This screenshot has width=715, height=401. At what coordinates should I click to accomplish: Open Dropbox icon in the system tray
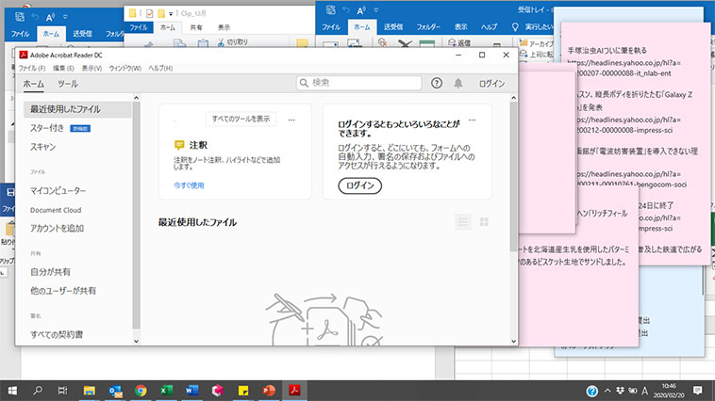(x=620, y=391)
